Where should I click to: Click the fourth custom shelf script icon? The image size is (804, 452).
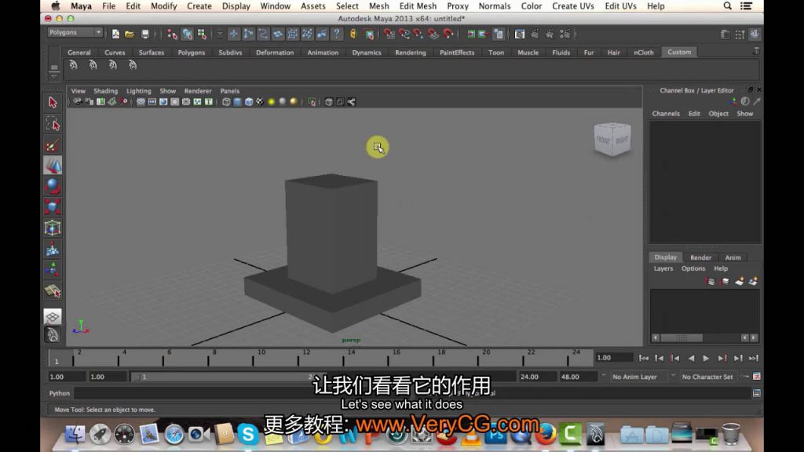(132, 65)
